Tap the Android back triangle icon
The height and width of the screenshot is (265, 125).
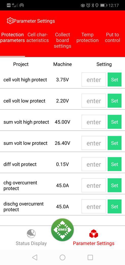coord(35,257)
